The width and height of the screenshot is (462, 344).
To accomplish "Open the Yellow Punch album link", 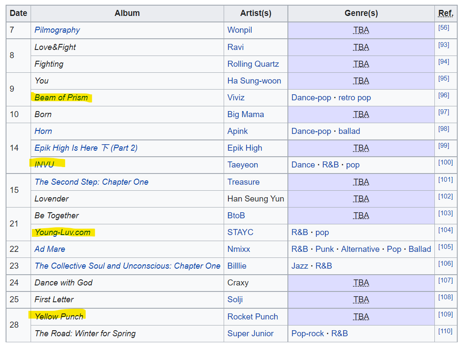I will click(59, 316).
